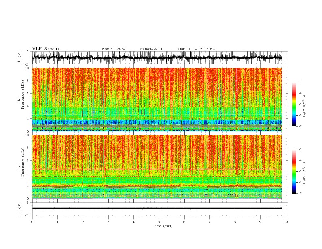
Task: Click the 'Time (min)' axis label
Action: 163,226
